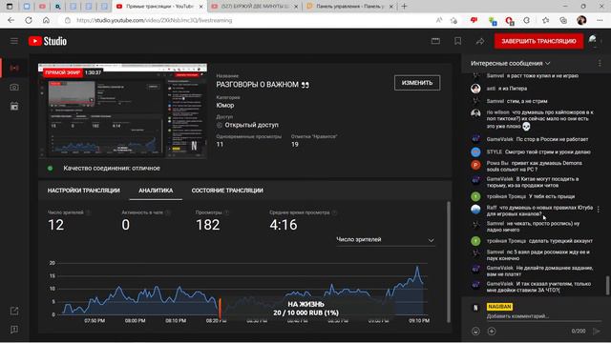The width and height of the screenshot is (611, 343).
Task: Click the NAGIBAN username badge in chat
Action: [x=499, y=307]
